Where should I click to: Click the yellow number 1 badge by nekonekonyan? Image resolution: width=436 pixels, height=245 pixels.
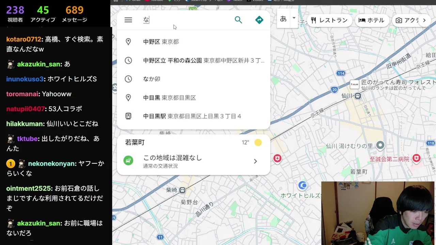coord(11,164)
